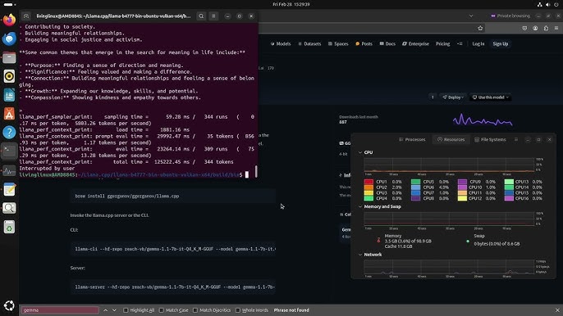
Task: Open Firefox from the dock
Action: coord(9,20)
